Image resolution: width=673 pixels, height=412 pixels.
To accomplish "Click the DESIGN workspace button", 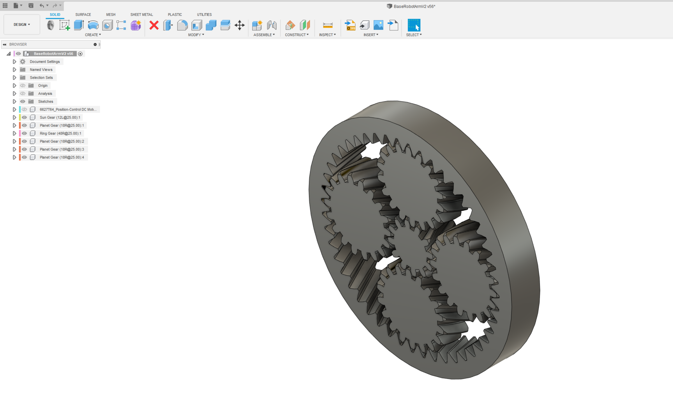I will (x=21, y=24).
